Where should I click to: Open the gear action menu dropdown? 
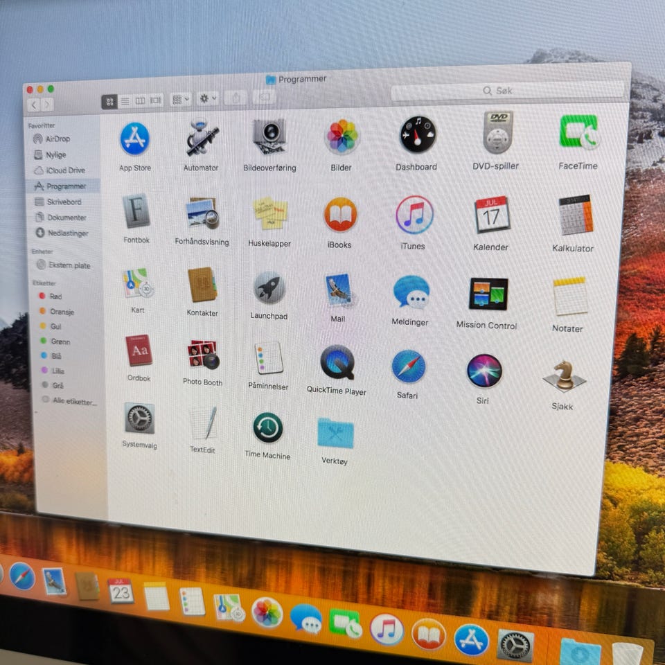coord(208,98)
